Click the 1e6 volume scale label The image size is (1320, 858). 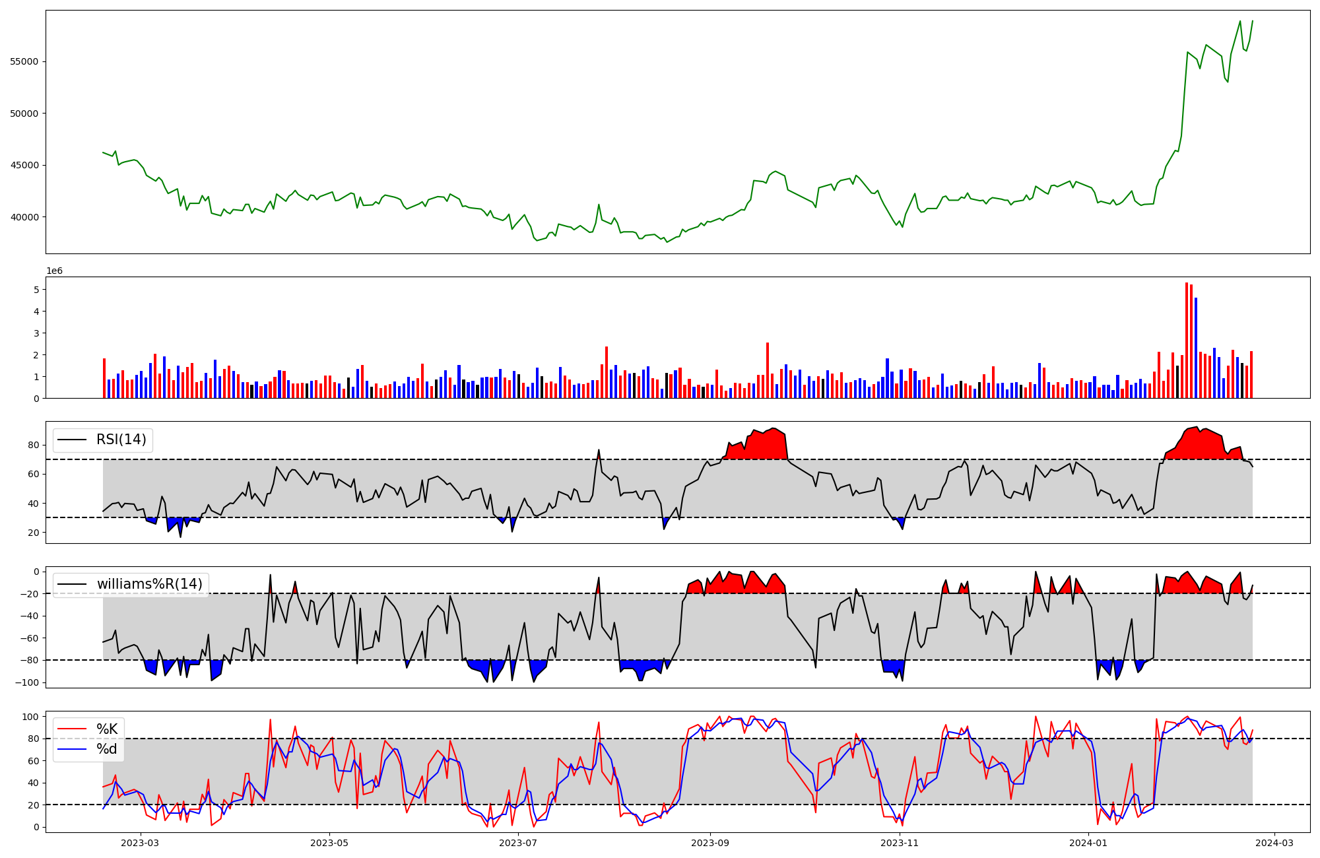click(54, 271)
